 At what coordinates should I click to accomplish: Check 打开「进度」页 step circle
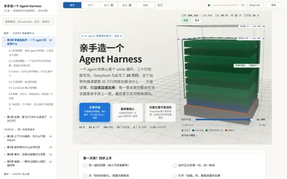click(x=175, y=176)
